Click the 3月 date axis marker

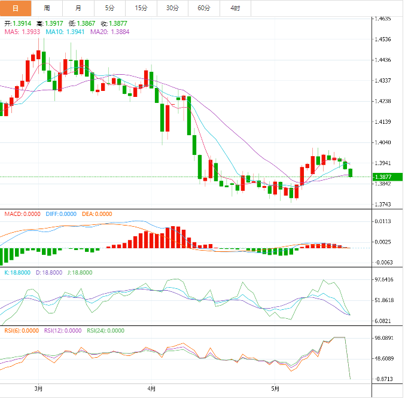coord(38,389)
